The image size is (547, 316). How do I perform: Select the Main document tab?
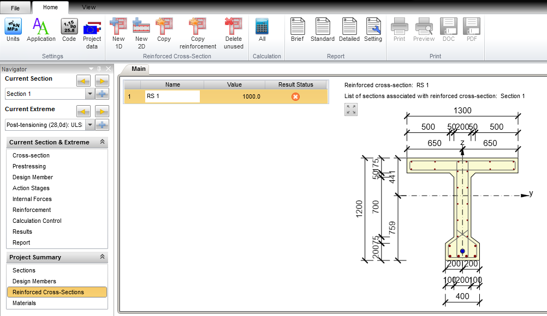138,69
